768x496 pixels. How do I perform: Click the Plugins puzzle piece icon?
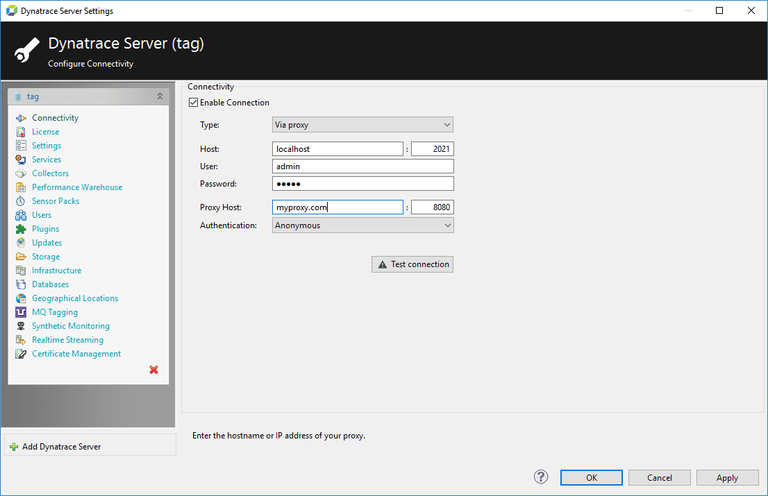tap(21, 229)
